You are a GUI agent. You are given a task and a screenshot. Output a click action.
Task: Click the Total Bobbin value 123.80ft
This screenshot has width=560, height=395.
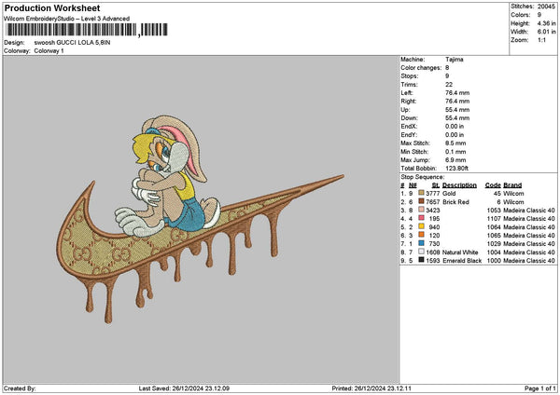456,169
